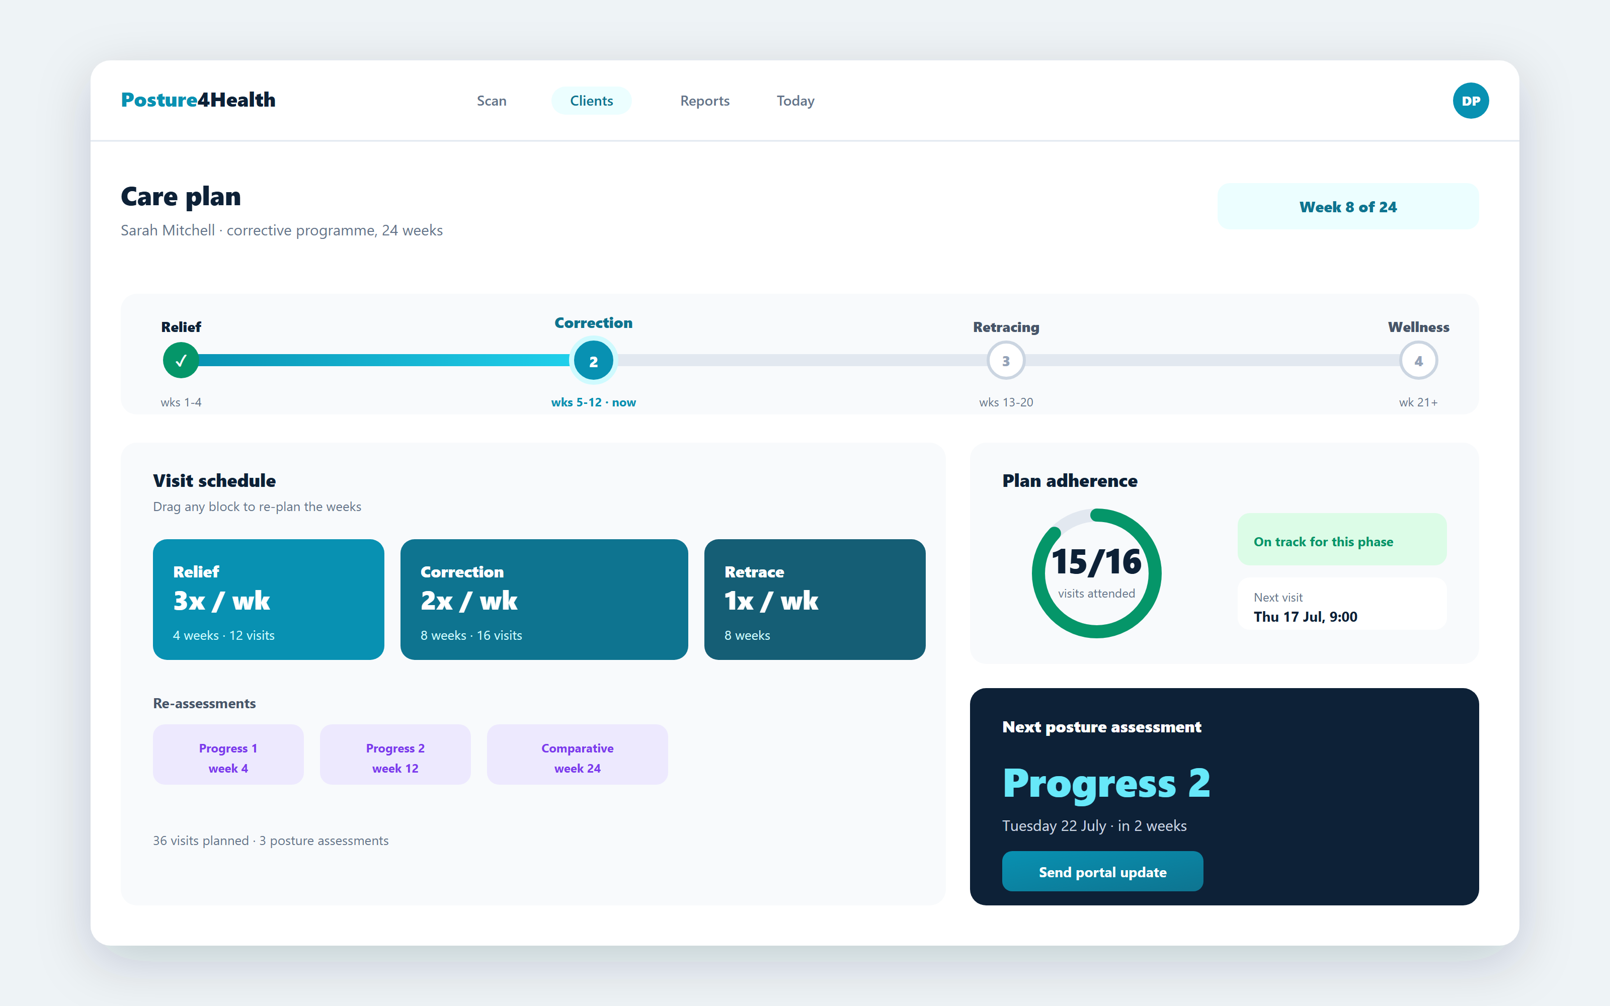Click the 'wks 1-4' label
This screenshot has width=1610, height=1006.
tap(180, 402)
